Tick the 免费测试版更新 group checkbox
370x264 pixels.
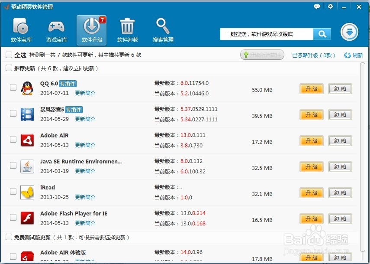coord(9,237)
